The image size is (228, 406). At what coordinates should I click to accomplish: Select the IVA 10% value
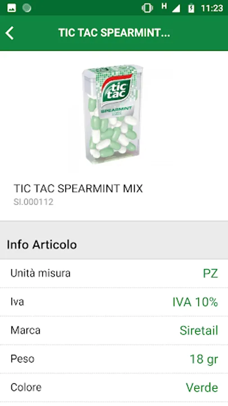(x=195, y=302)
